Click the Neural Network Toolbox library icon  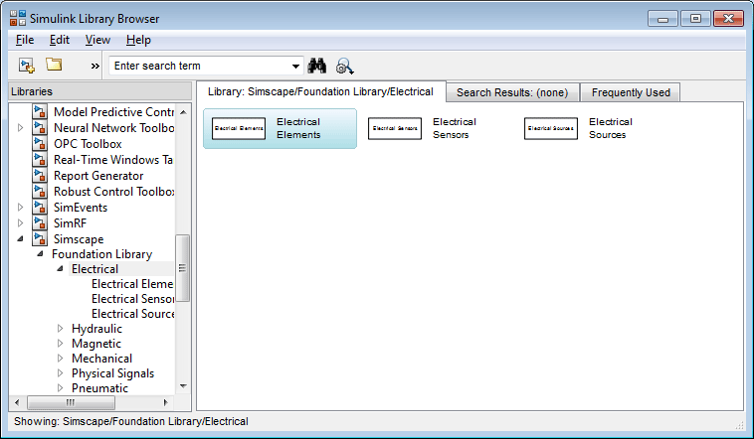click(40, 127)
